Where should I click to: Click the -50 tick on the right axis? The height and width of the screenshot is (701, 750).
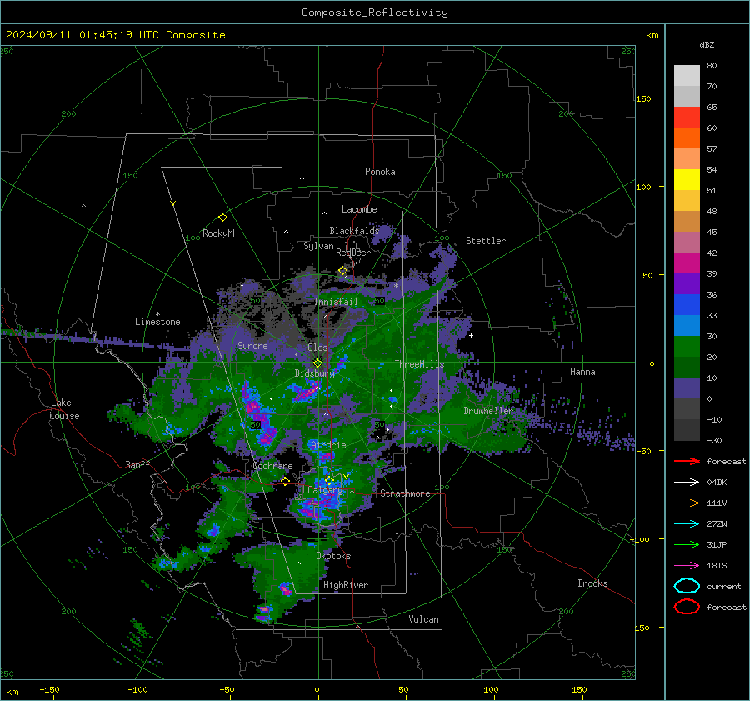(642, 451)
